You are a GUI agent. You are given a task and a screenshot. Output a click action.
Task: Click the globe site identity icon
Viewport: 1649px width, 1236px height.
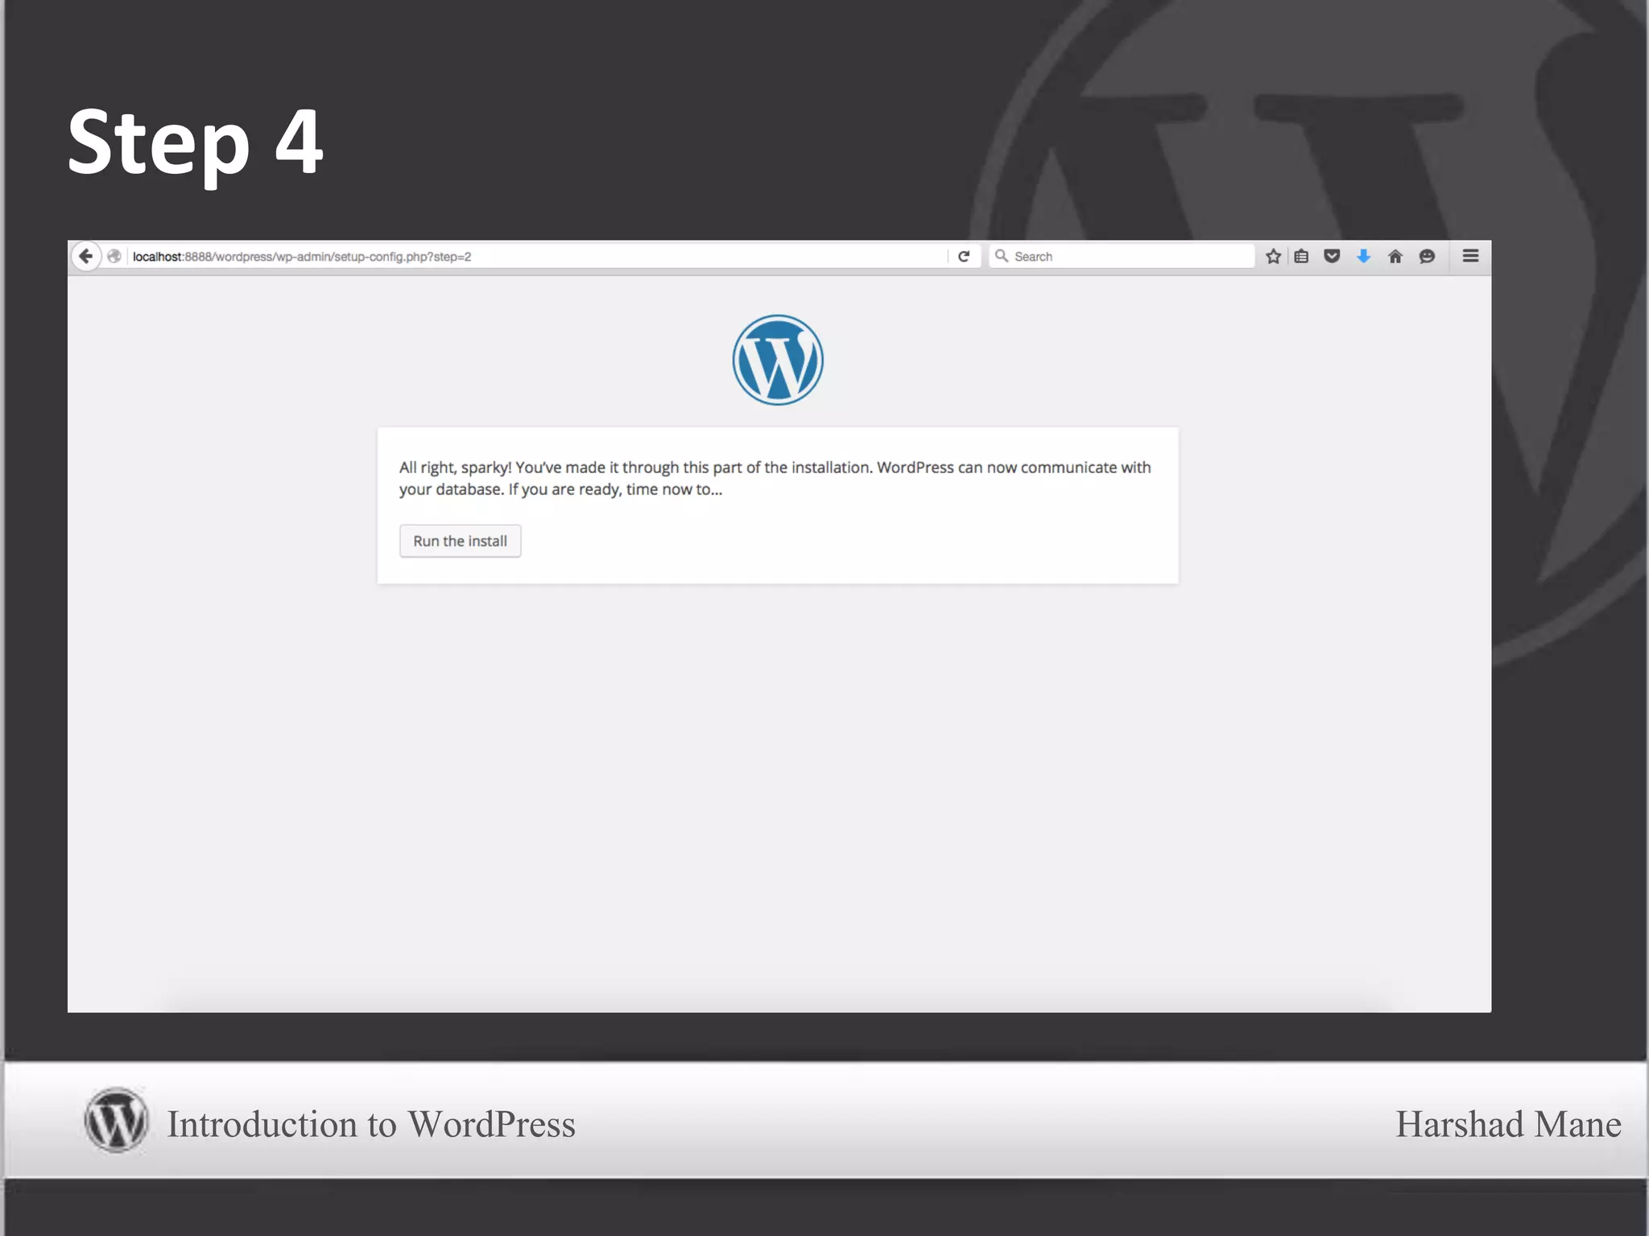(x=114, y=256)
